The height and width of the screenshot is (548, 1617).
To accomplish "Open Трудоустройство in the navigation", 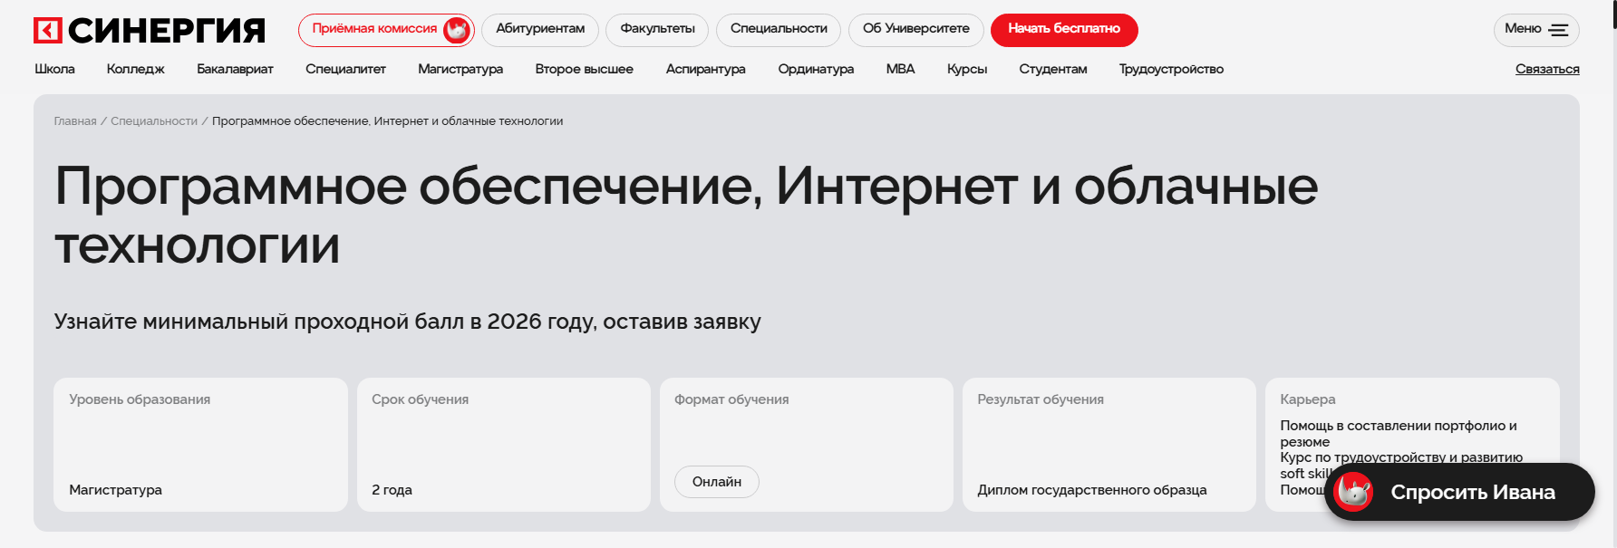I will (x=1171, y=69).
